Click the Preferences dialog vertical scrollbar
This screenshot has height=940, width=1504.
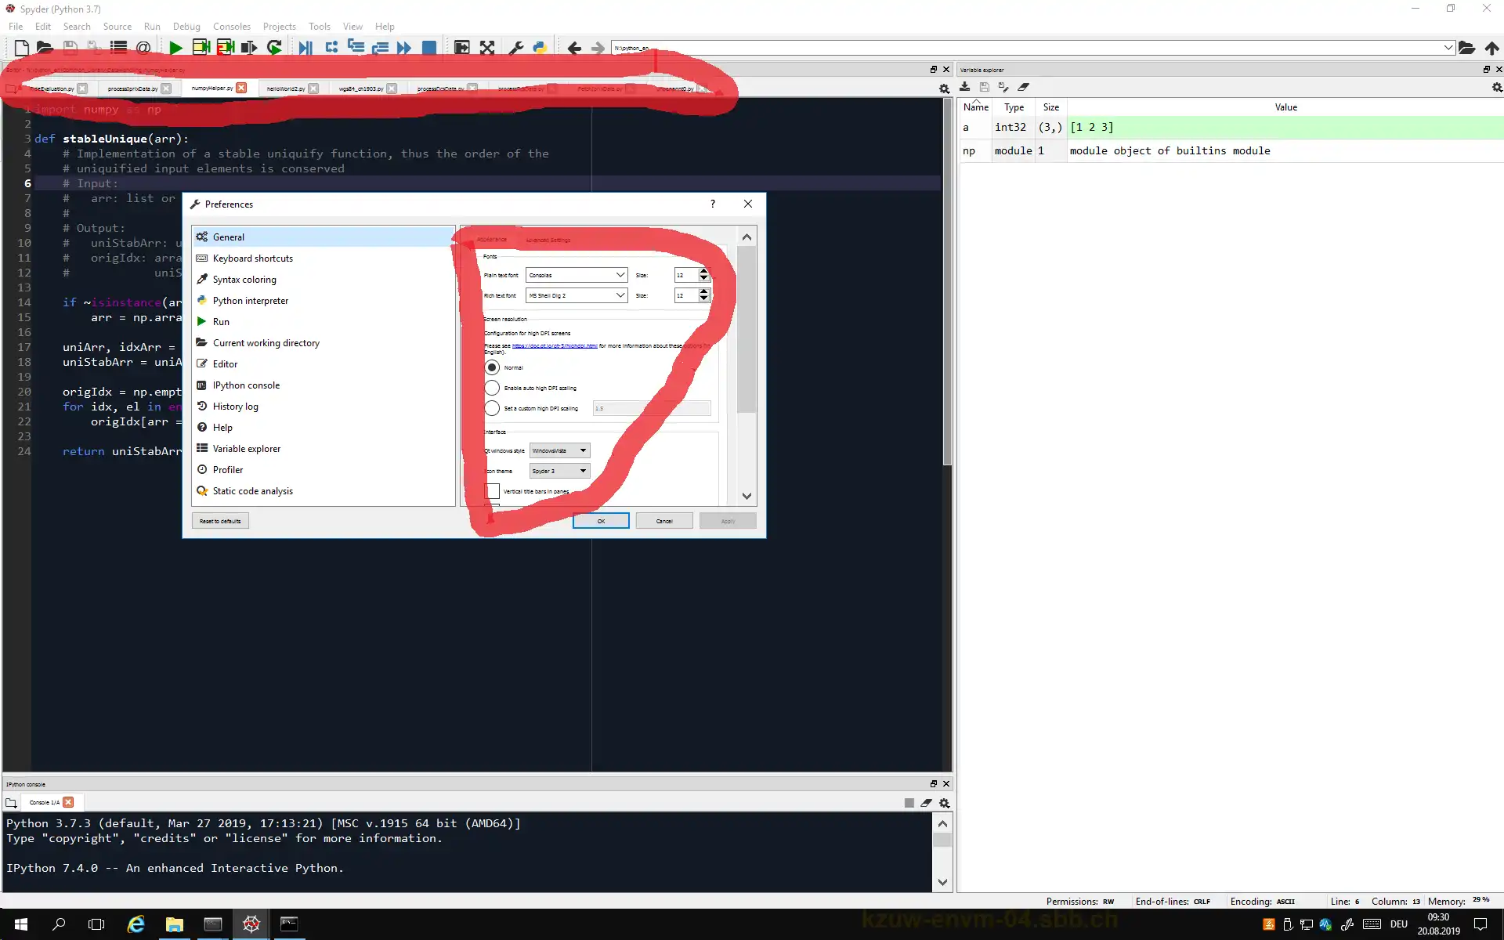pos(747,329)
